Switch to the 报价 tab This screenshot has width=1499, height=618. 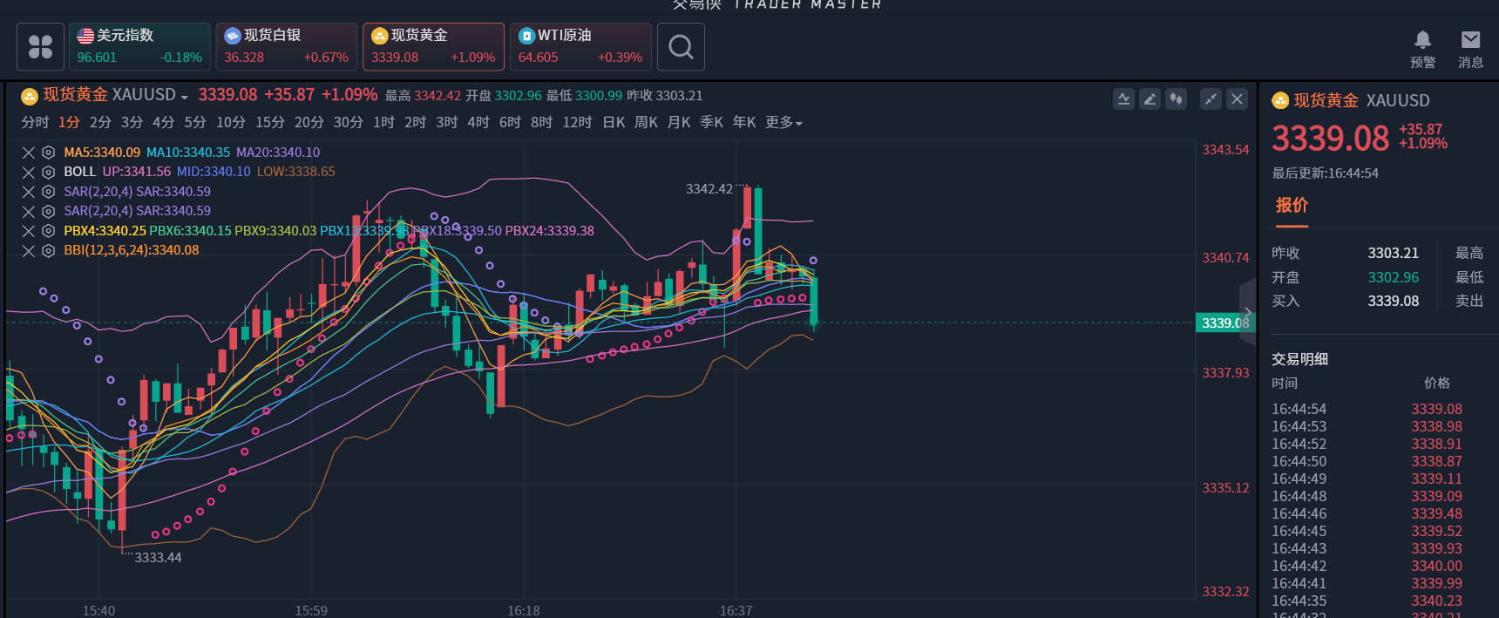pos(1292,206)
